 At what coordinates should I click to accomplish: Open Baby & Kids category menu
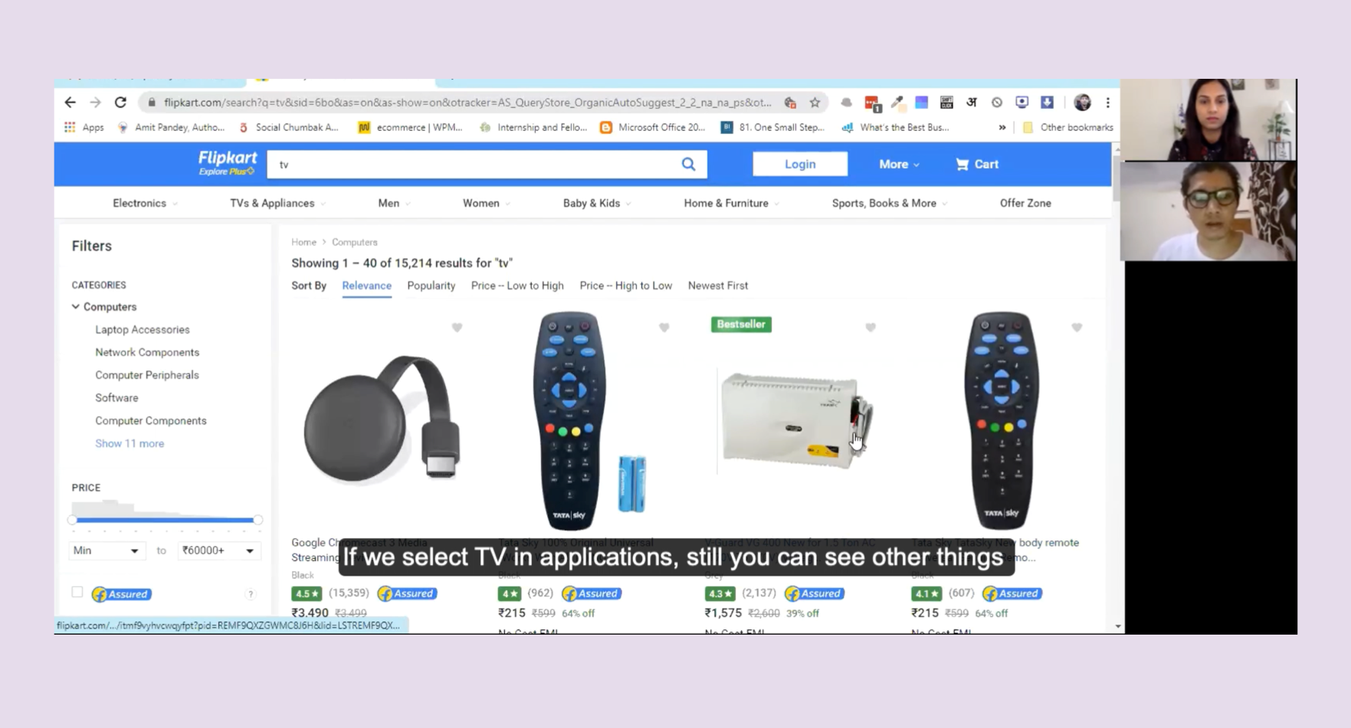(597, 203)
